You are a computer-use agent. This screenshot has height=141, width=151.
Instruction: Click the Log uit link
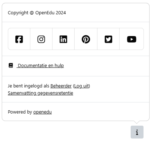[x=81, y=86]
